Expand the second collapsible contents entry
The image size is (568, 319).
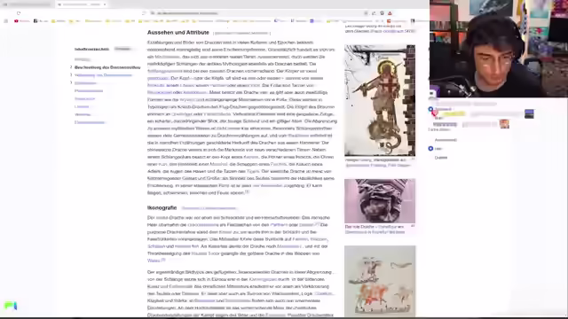click(x=71, y=75)
